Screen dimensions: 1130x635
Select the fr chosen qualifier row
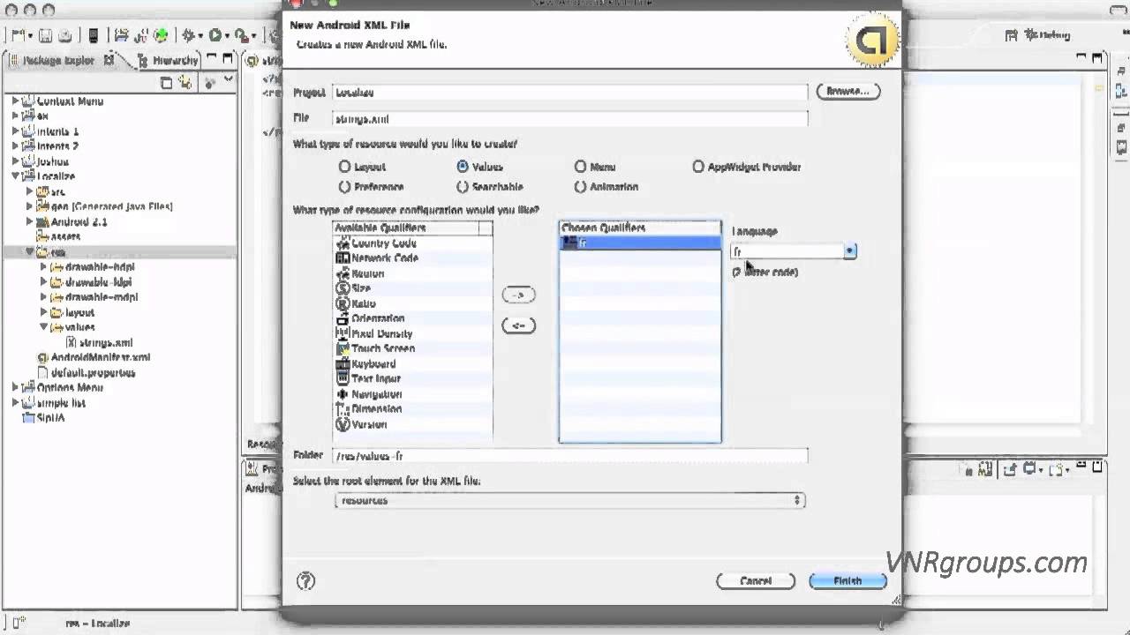pos(640,243)
